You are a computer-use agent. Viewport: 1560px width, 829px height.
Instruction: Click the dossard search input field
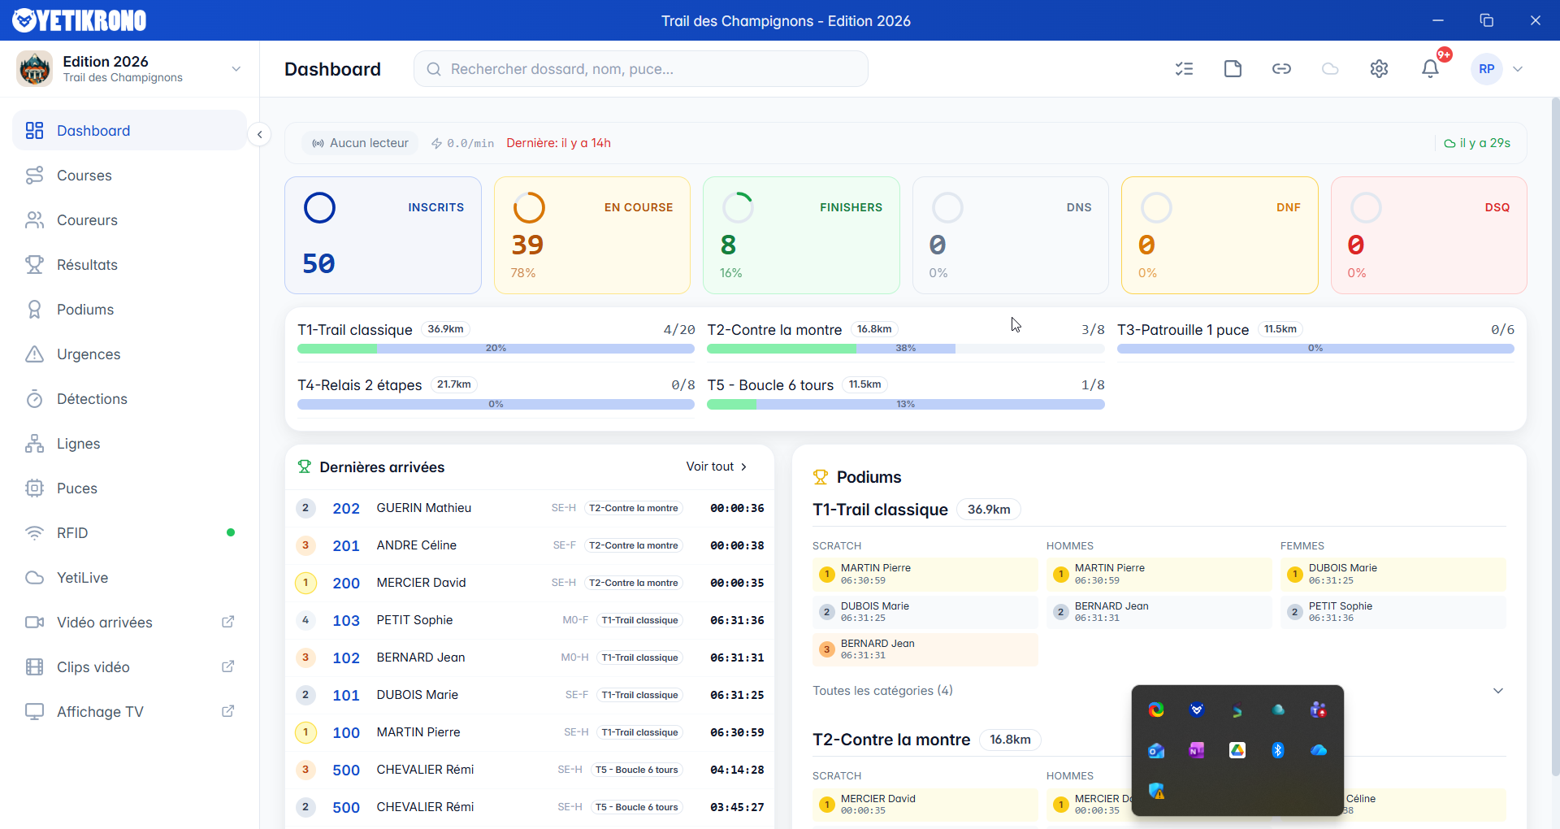click(642, 69)
